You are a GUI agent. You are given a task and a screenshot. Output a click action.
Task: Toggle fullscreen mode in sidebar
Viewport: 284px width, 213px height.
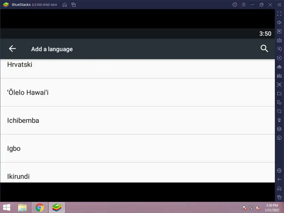[279, 13]
